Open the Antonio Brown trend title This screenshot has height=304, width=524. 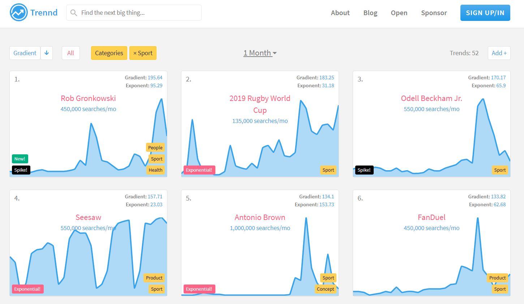point(260,217)
